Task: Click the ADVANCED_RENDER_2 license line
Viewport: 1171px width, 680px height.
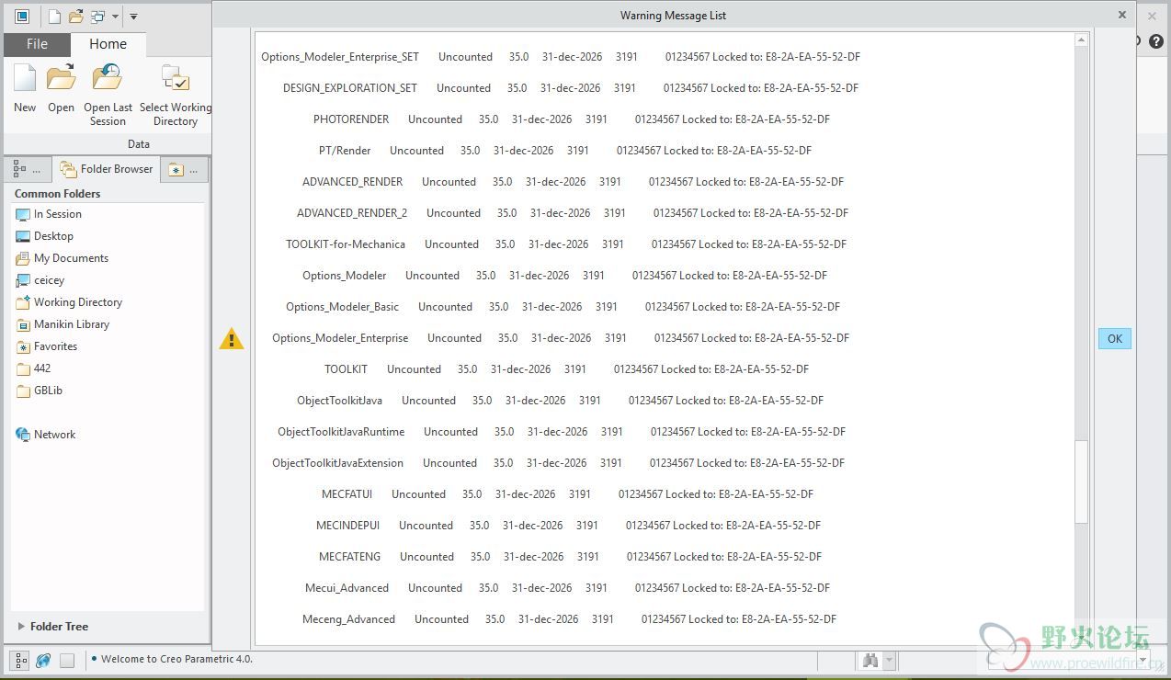Action: (573, 213)
